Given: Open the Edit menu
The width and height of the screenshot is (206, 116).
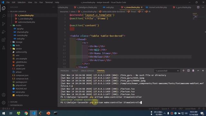Looking at the screenshot, I should pyautogui.click(x=14, y=2).
